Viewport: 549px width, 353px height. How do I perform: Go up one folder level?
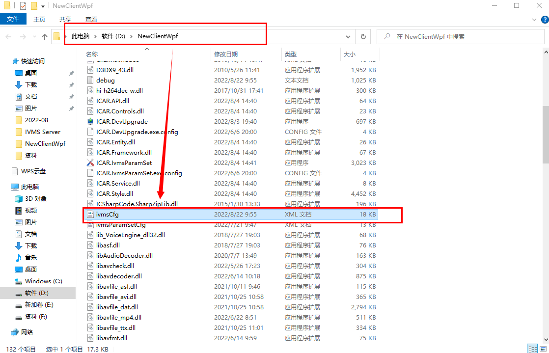(x=45, y=37)
